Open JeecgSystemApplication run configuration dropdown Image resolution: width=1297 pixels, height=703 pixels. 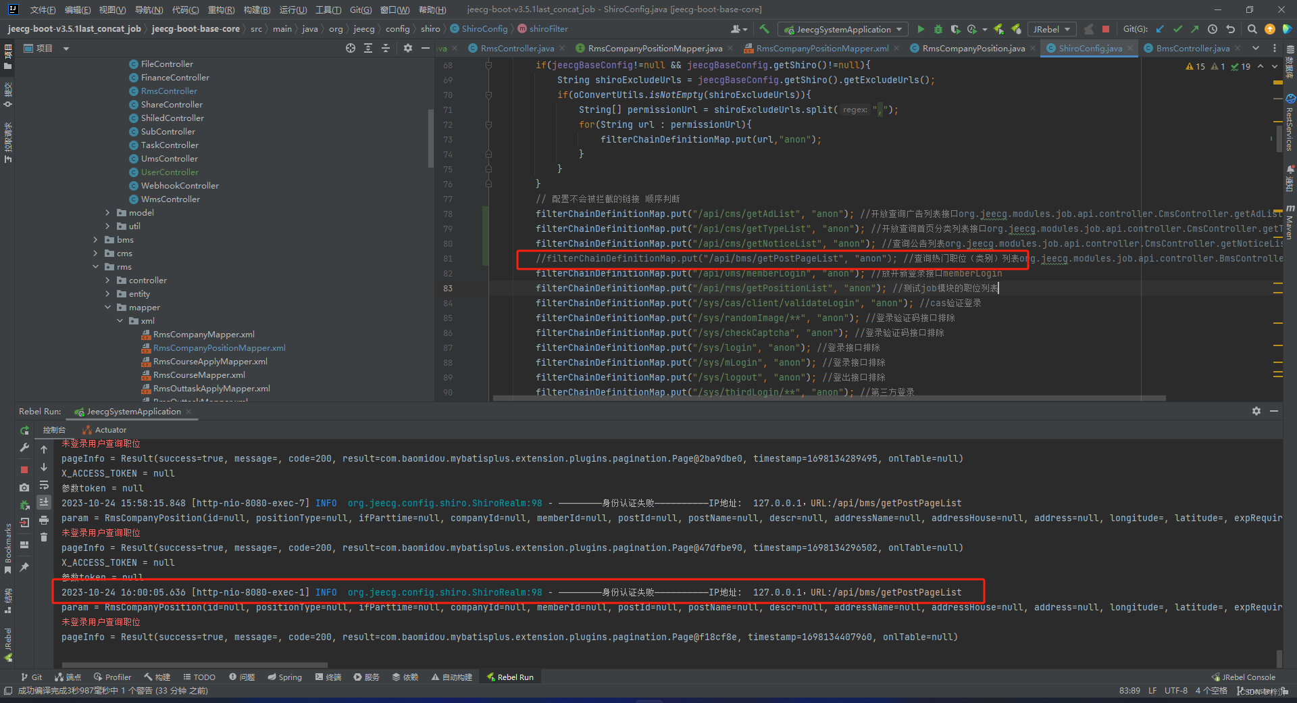pos(843,29)
